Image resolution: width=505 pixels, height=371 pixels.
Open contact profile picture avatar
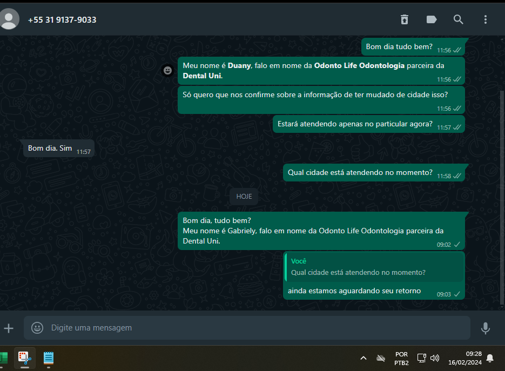click(x=9, y=19)
